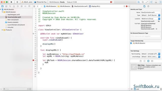Open LaunchScreen.storyboard file
This screenshot has height=91, width=162.
pos(16,25)
